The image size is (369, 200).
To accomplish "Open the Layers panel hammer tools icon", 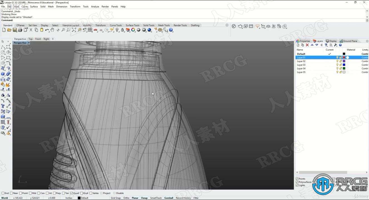I will pyautogui.click(x=335, y=45).
